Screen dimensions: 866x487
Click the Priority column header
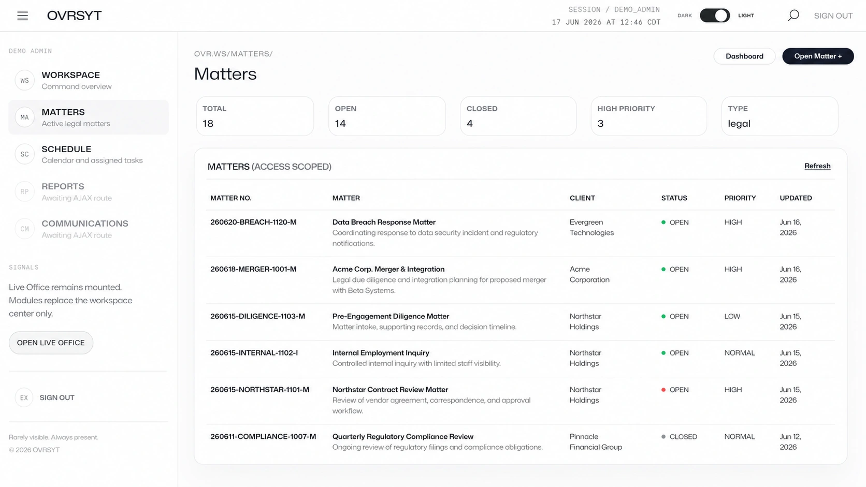pos(740,198)
